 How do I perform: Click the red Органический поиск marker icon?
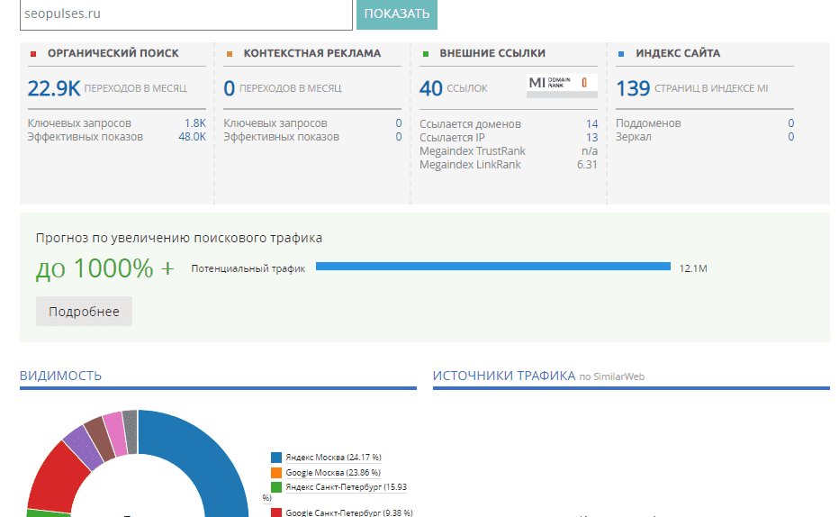[33, 53]
